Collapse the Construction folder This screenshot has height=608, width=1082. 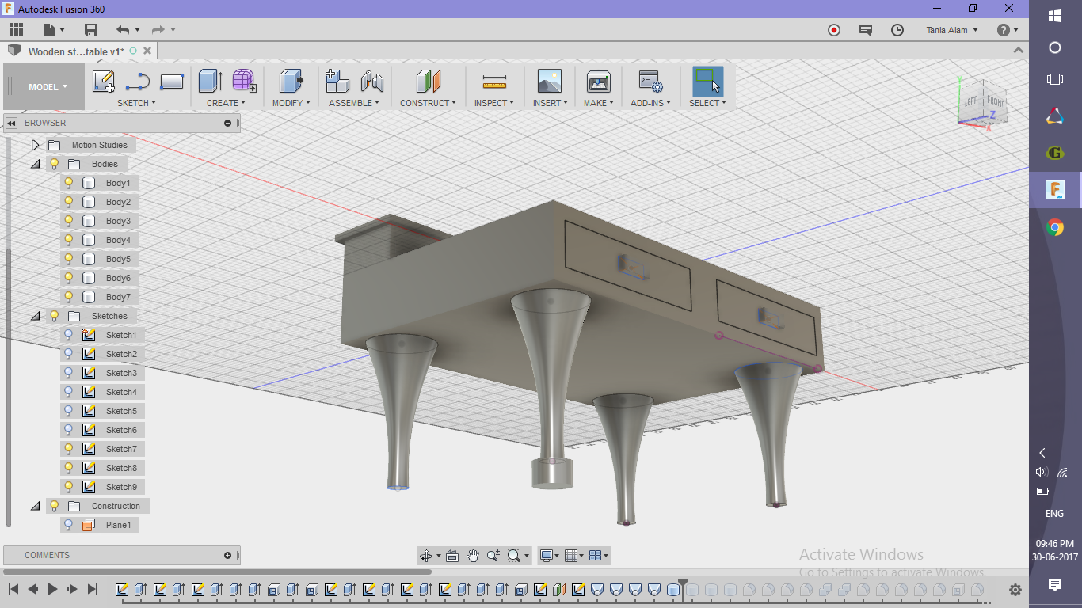point(35,506)
